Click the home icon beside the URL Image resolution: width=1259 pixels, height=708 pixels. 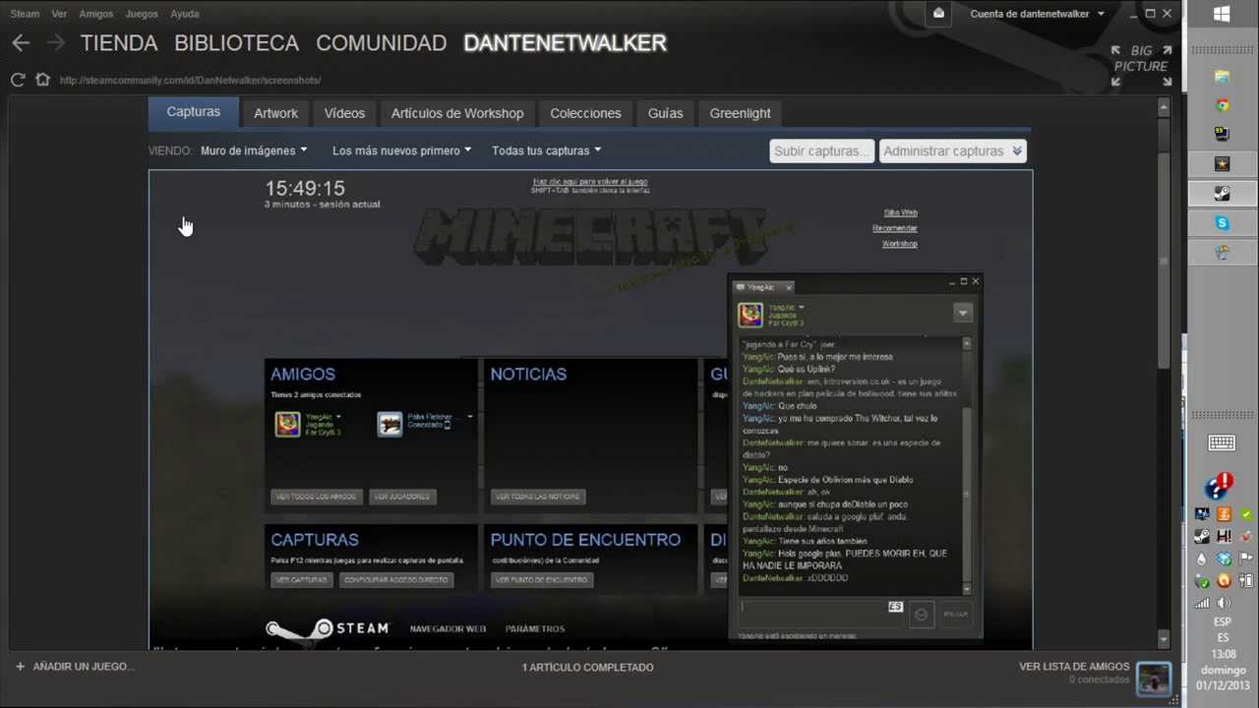[x=42, y=80]
